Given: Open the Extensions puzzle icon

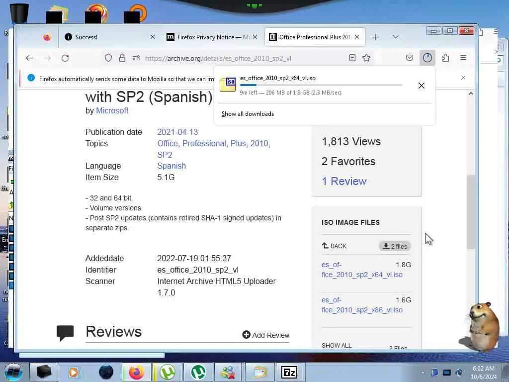Looking at the screenshot, I should (x=446, y=58).
